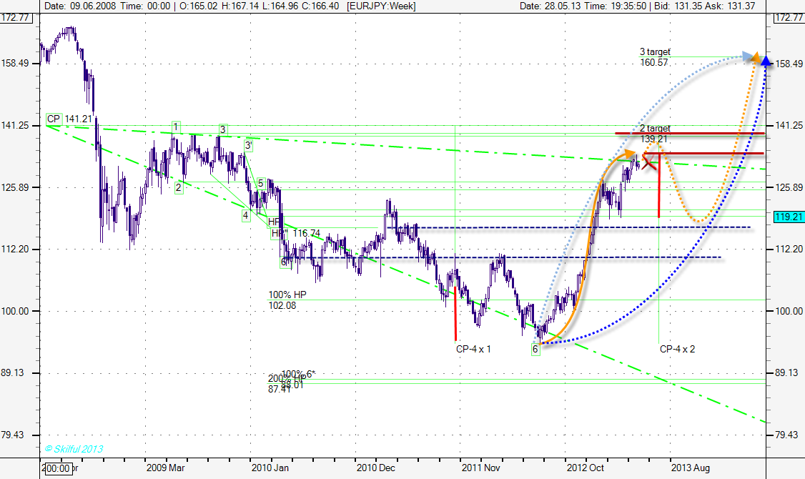Select wave point label 2
Viewport: 805px width, 479px height.
[x=178, y=187]
